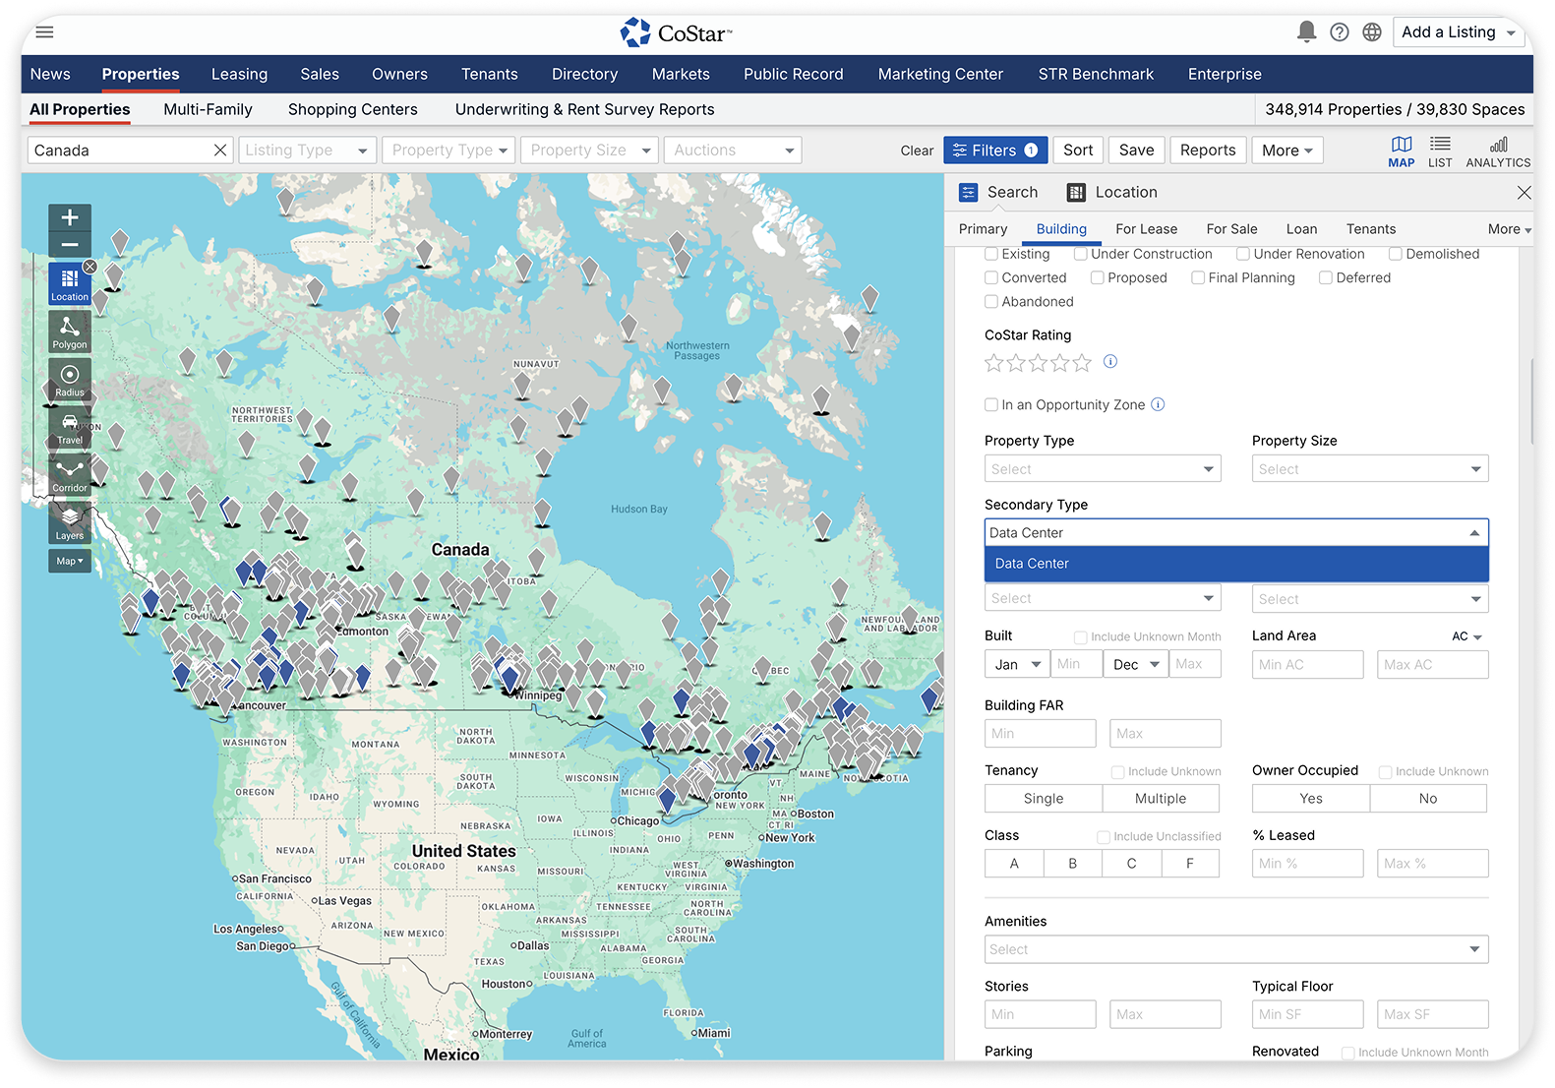Screen dimensions: 1555x1088
Task: Switch to the For Lease filter tab
Action: (1146, 229)
